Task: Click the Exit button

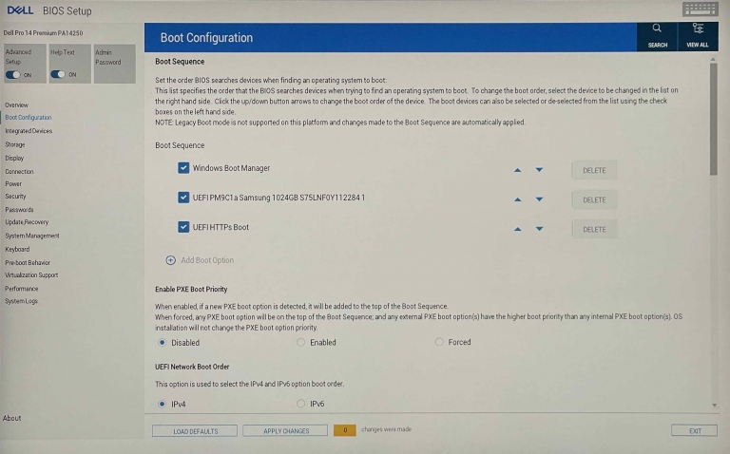Action: click(x=694, y=431)
